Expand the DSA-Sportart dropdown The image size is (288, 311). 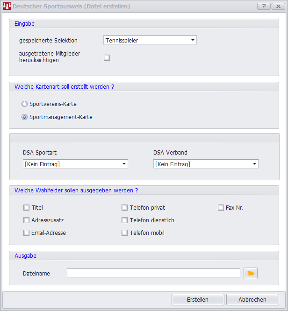[x=75, y=164]
